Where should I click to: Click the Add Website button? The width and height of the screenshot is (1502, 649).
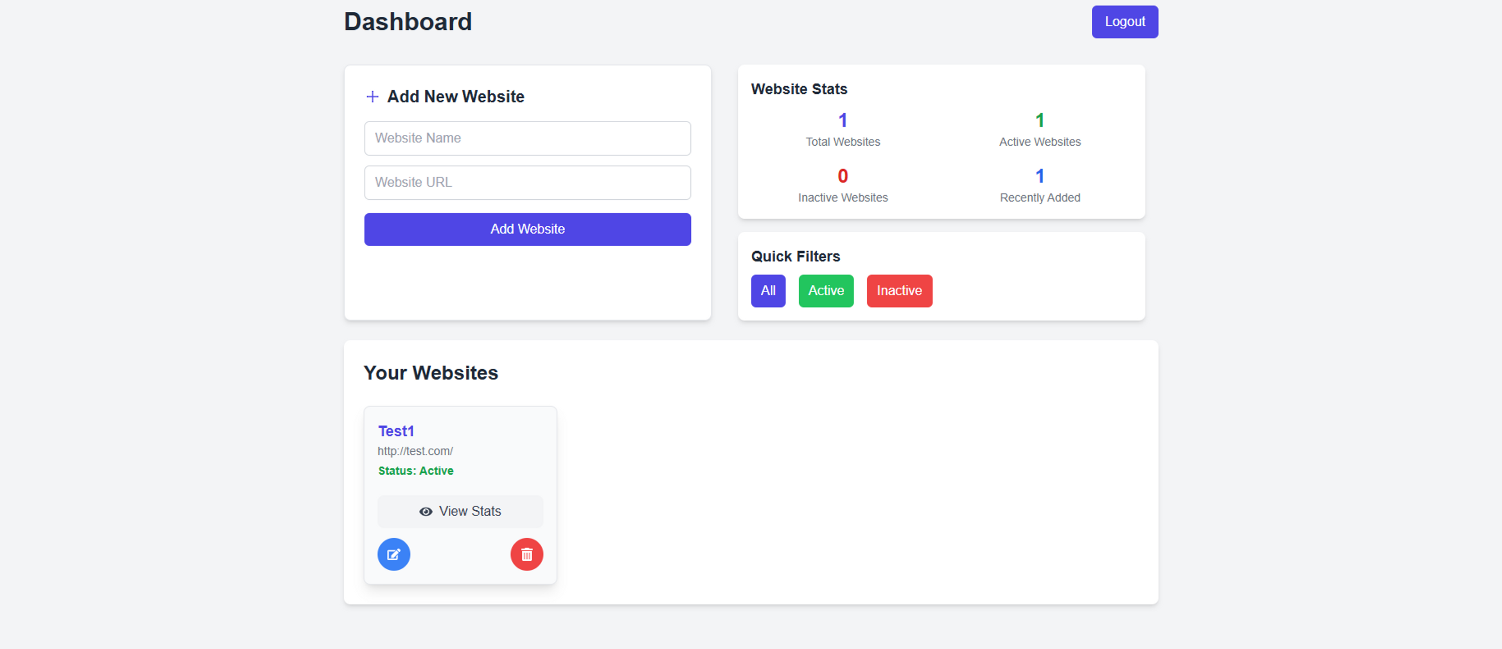[527, 229]
